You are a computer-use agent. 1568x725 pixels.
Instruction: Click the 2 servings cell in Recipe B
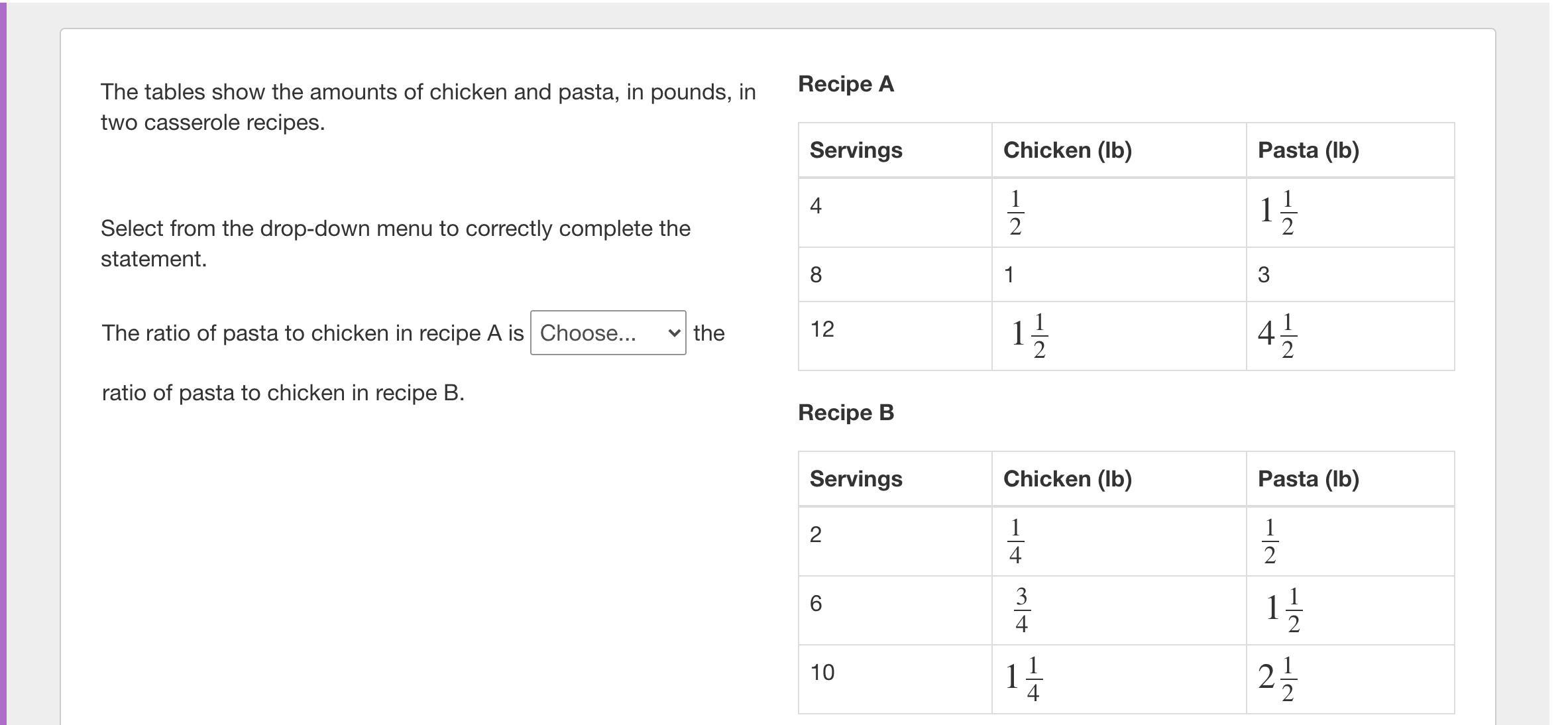[816, 535]
